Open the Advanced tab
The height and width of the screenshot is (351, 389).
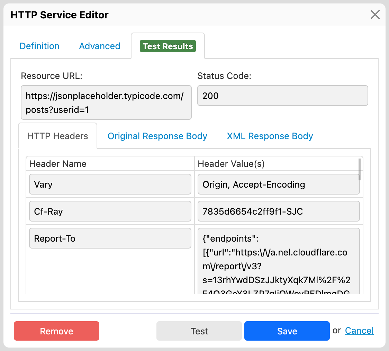point(100,46)
